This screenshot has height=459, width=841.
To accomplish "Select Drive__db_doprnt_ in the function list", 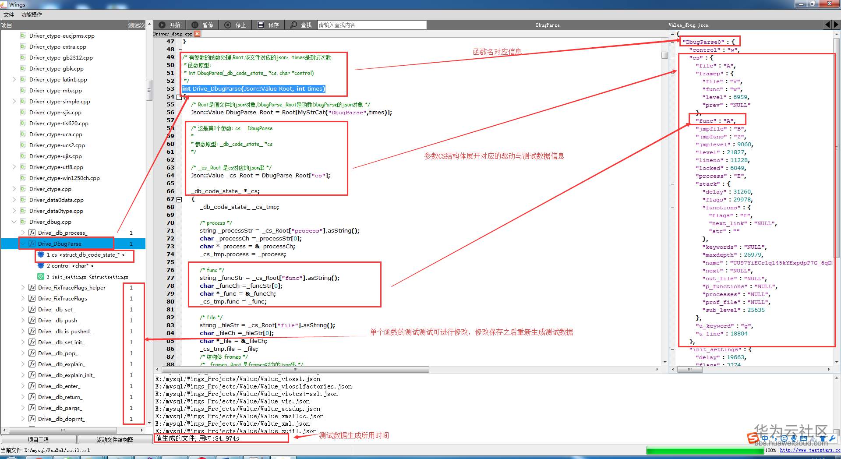I will coord(61,419).
